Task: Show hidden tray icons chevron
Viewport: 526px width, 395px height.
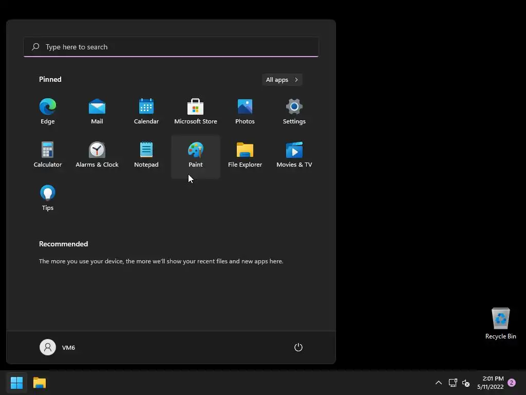Action: click(x=439, y=383)
